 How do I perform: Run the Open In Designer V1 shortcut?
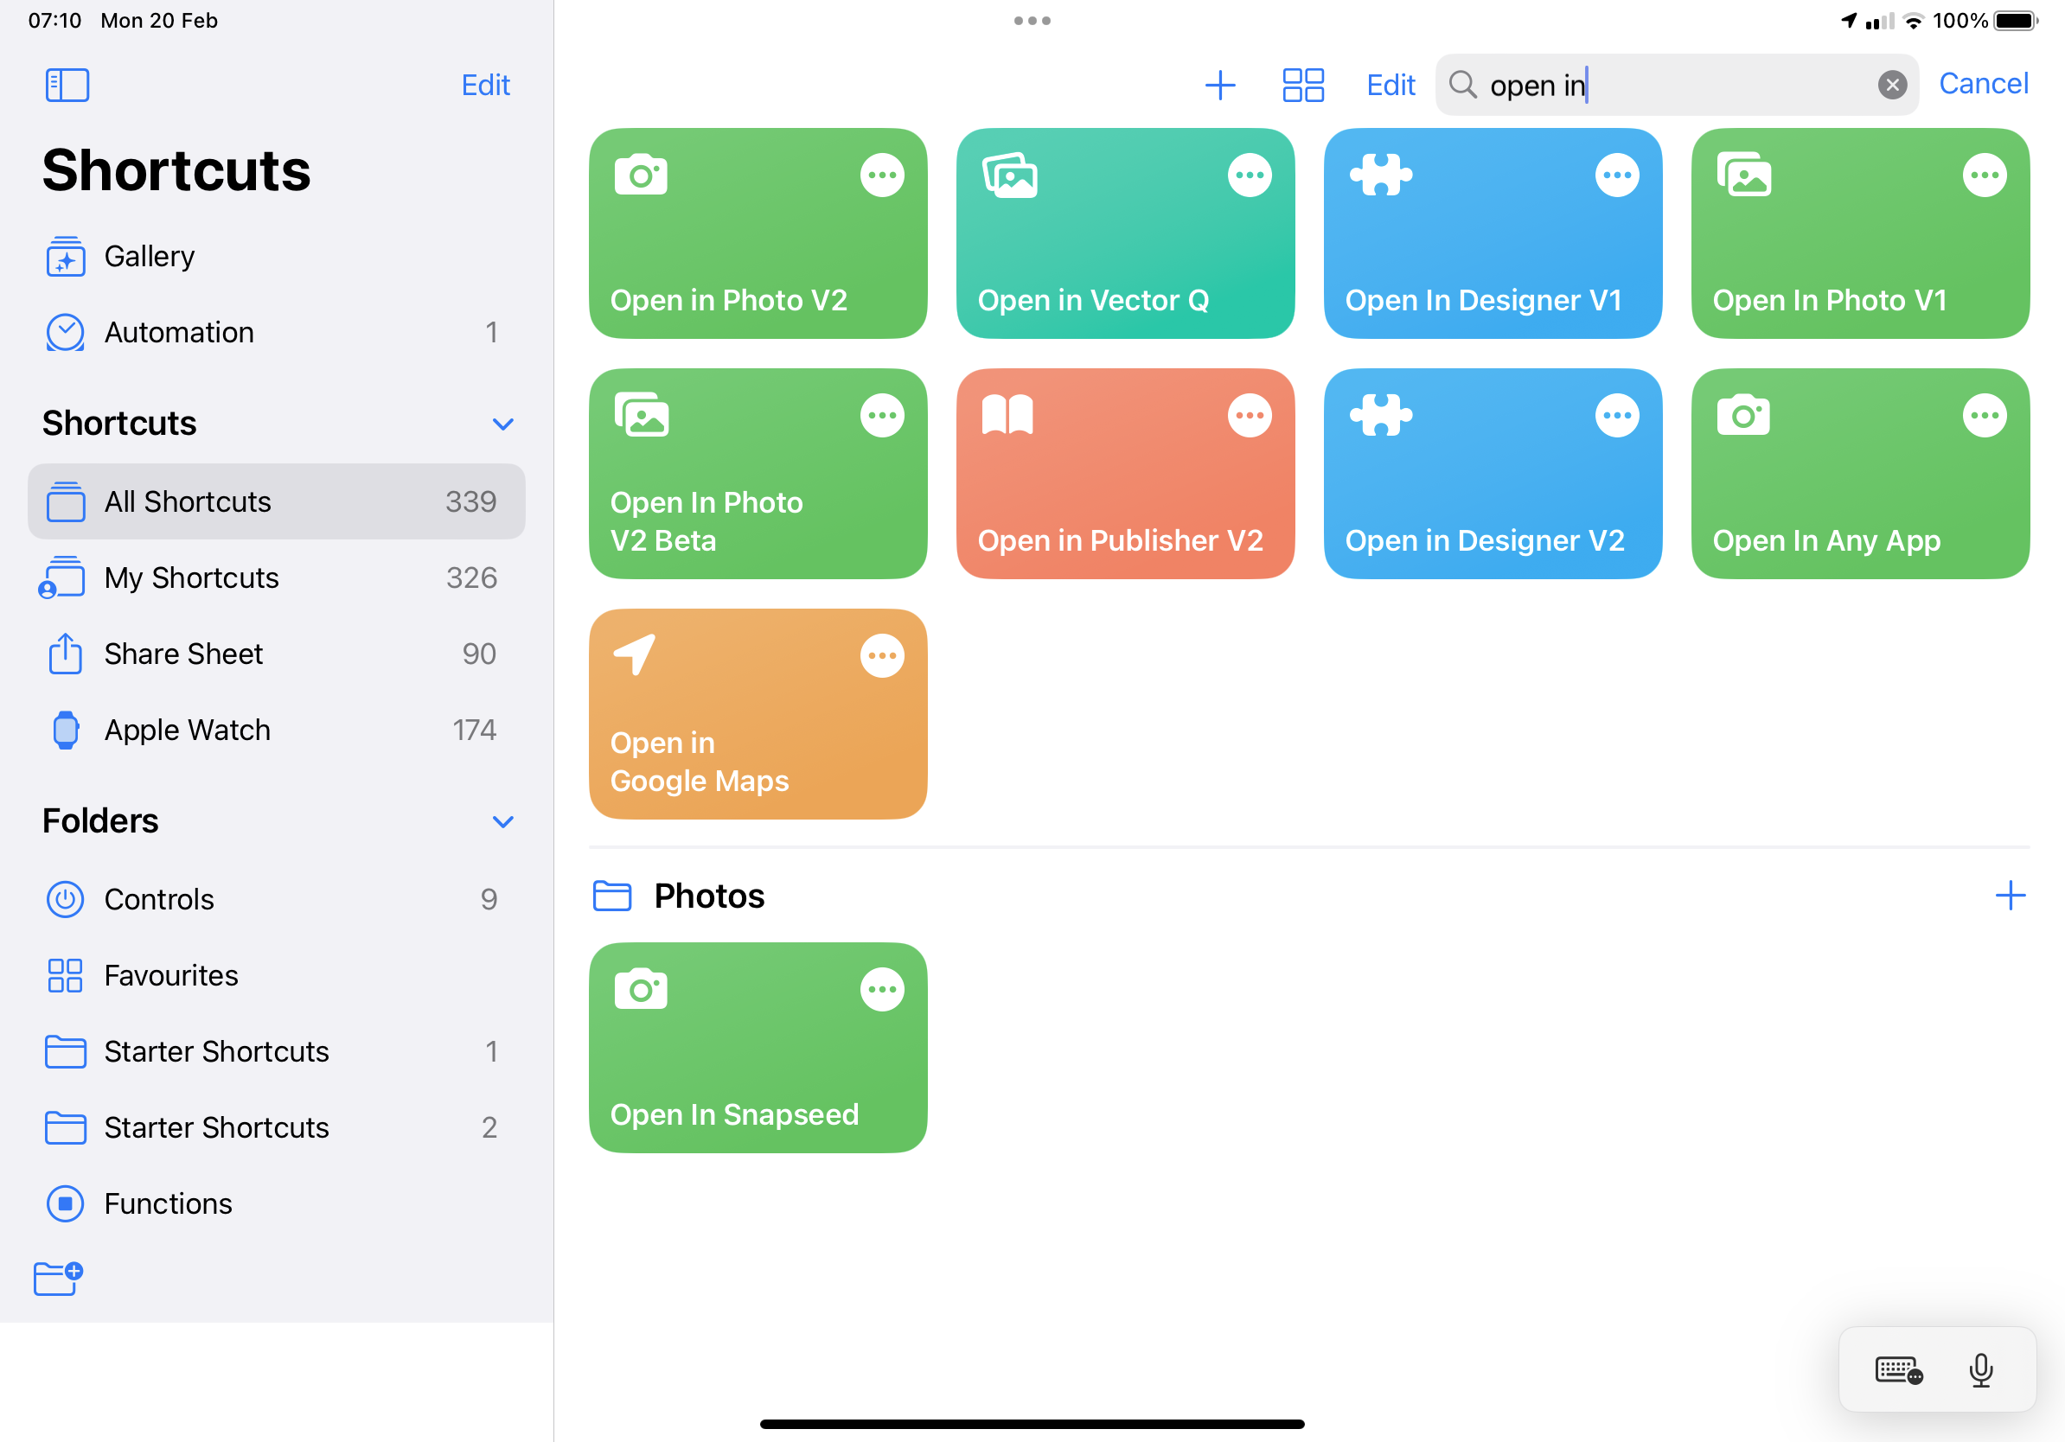click(x=1492, y=233)
